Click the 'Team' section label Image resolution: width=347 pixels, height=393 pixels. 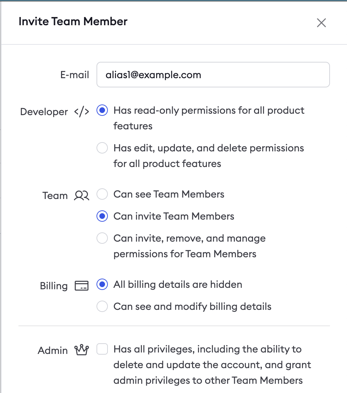[55, 196]
